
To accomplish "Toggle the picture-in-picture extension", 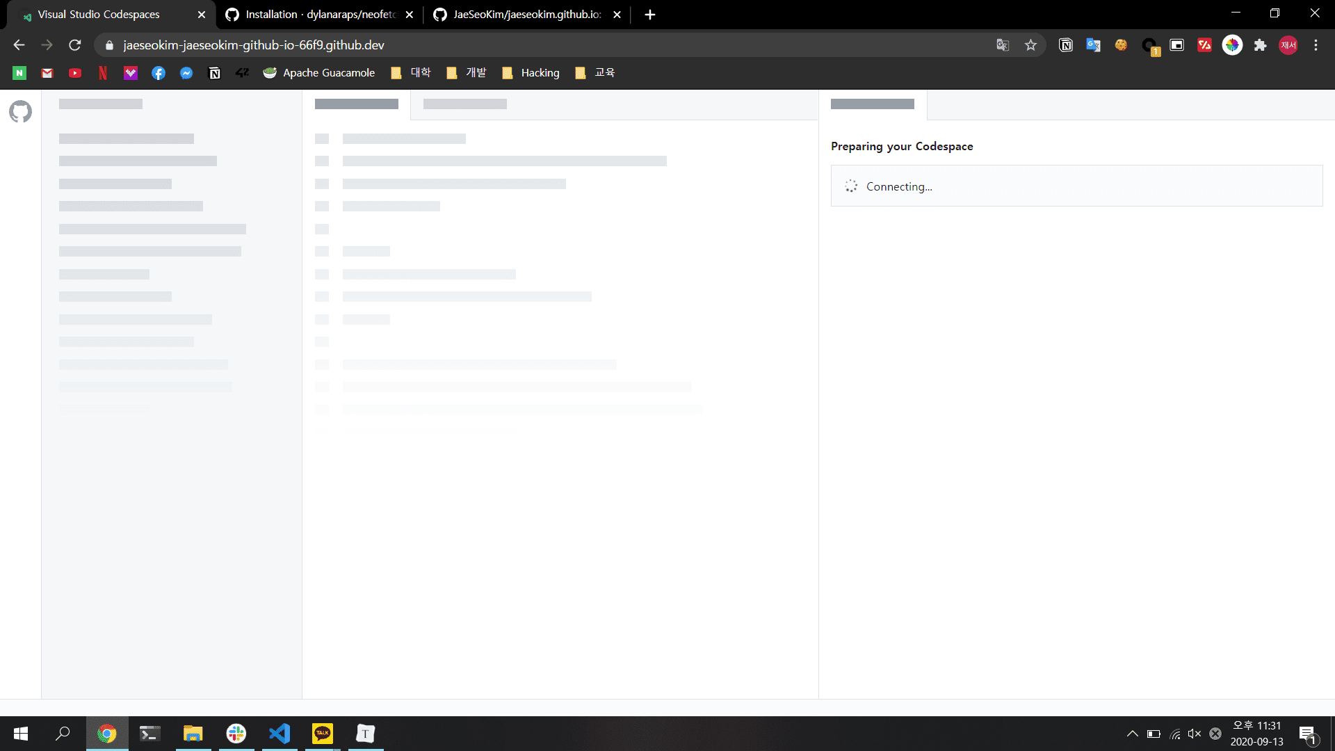I will [x=1176, y=45].
